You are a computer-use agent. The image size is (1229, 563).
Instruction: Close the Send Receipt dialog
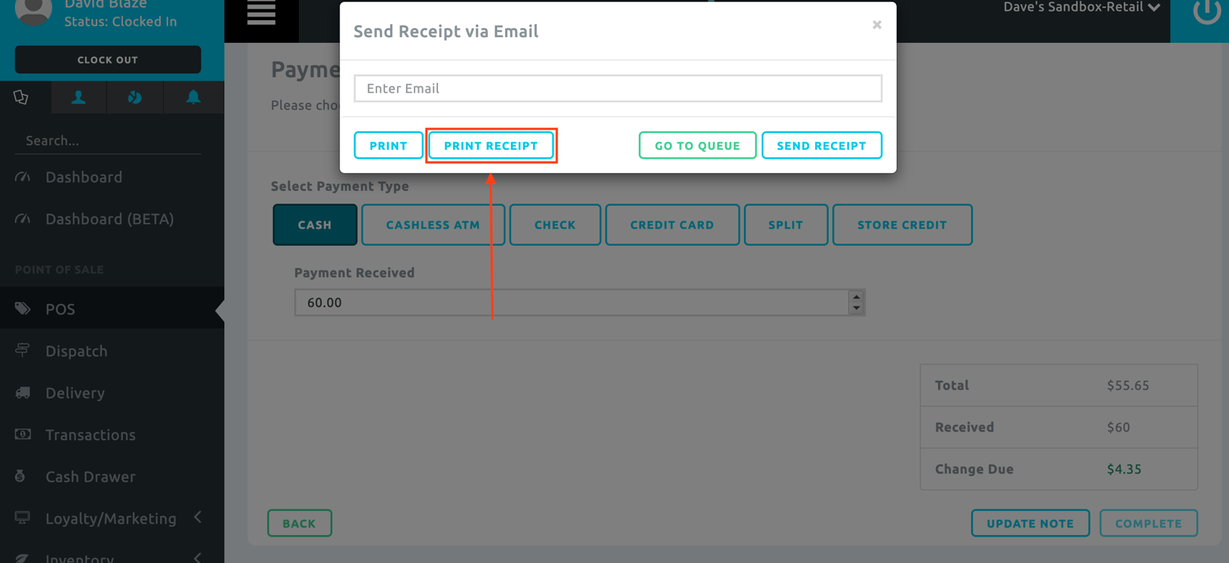tap(877, 25)
